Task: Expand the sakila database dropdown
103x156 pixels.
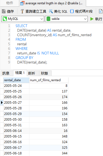Action: pos(85,19)
